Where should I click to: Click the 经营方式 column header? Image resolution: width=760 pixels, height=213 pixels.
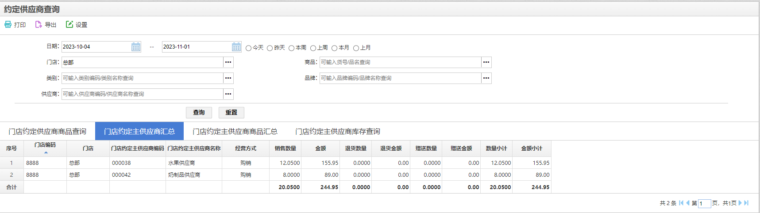246,148
